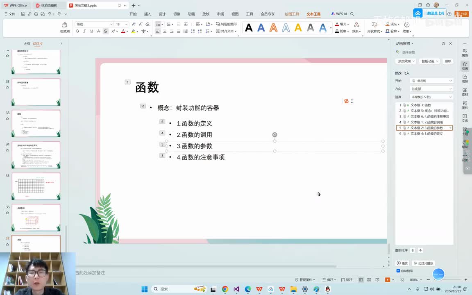Viewport: 472px width, 295px height.
Task: Open the superscript X² dropdown arrow
Action: click(117, 31)
